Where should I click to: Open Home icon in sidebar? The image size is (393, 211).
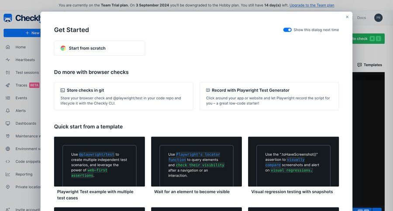[x=8, y=47]
